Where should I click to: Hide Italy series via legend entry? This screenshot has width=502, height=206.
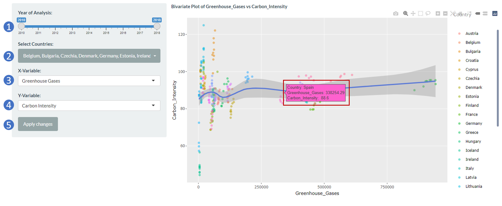point(469,168)
